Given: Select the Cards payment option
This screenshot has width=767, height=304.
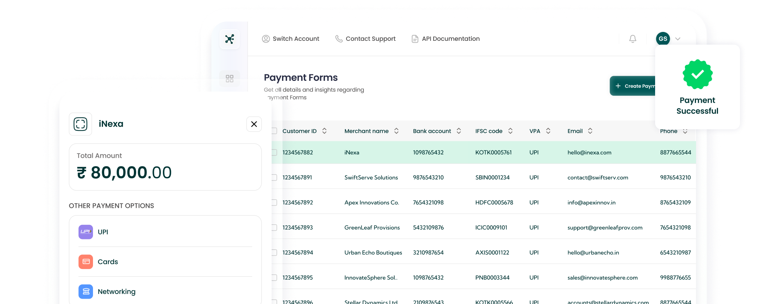Looking at the screenshot, I should pos(165,262).
